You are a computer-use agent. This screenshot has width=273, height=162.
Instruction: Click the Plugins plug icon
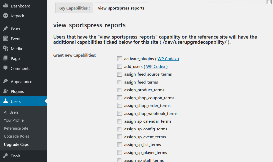[6, 91]
